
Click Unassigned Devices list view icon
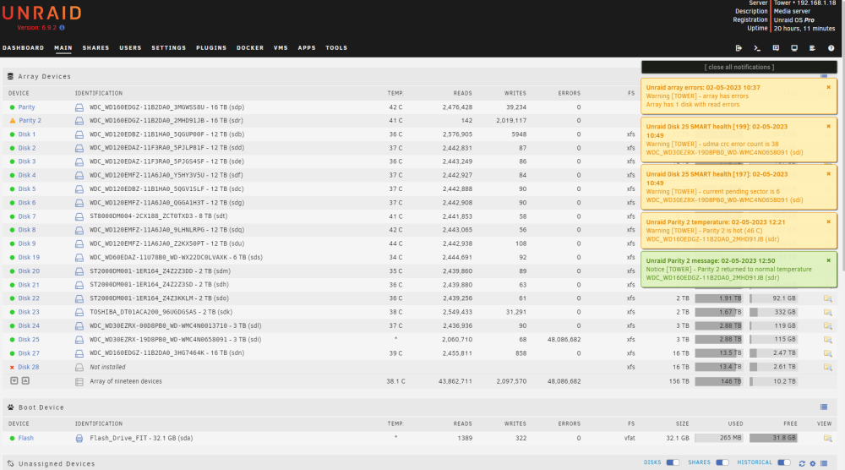pyautogui.click(x=824, y=463)
